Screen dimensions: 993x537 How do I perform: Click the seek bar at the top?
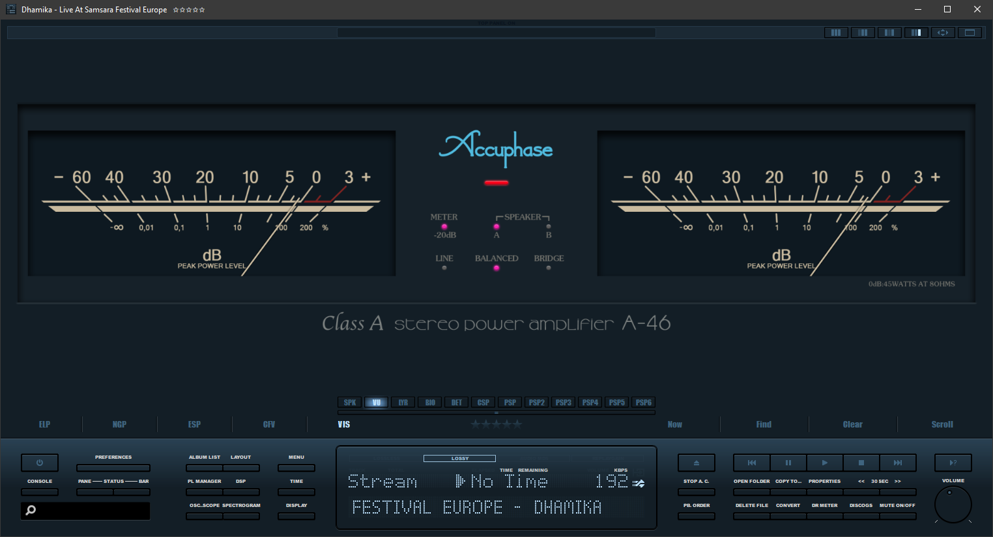tap(496, 33)
